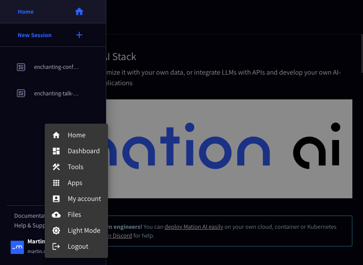Viewport: 363px width, 265px height.
Task: Start a New Session
Action: 53,35
